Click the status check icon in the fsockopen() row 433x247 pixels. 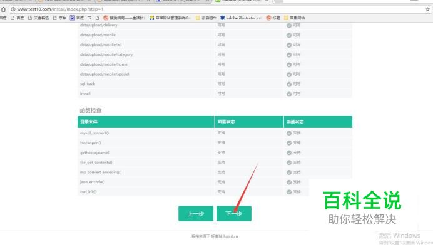click(x=289, y=143)
